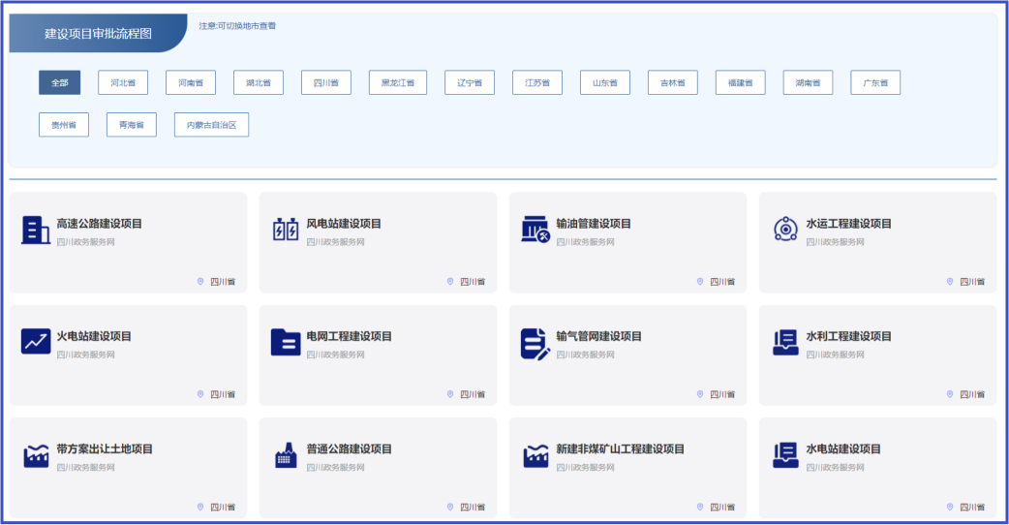Choose the 湖南省 filter

[809, 82]
